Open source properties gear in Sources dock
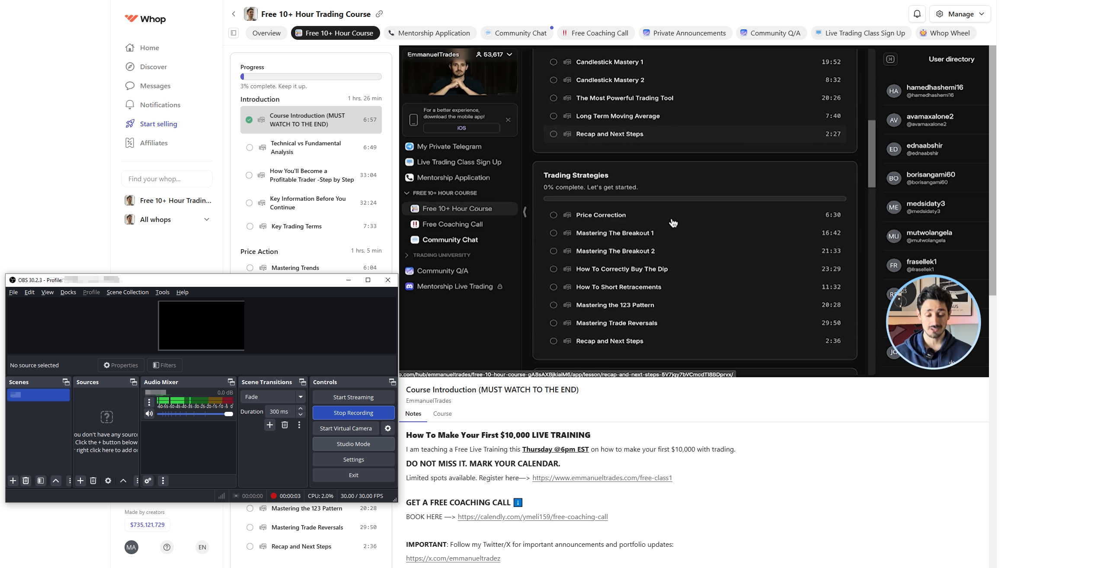1107x568 pixels. [x=108, y=481]
